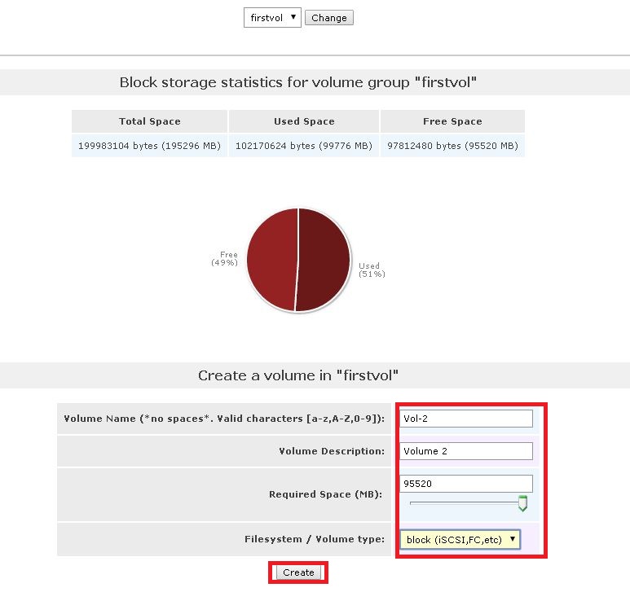Click the Free Space column header
The image size is (630, 614).
pos(452,121)
